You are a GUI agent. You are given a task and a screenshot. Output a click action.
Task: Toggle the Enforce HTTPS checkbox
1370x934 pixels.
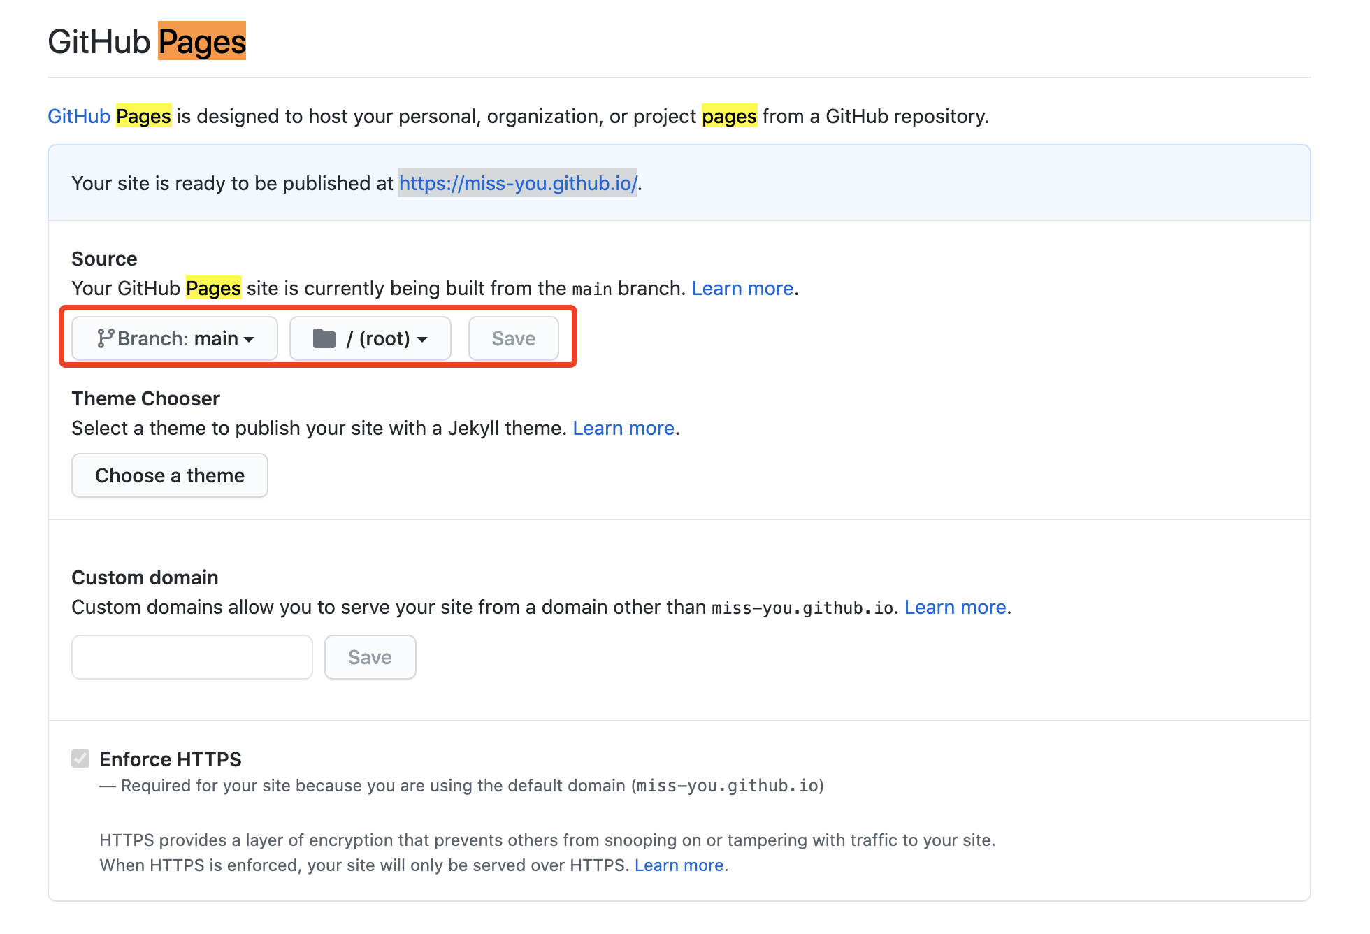tap(80, 759)
